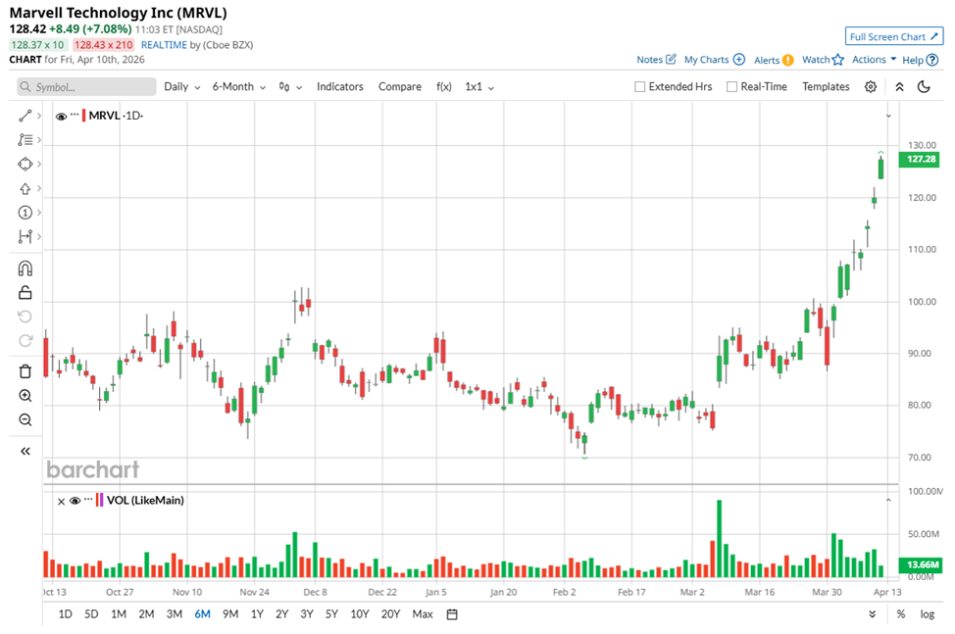The image size is (955, 634).
Task: Open the chart type candlestick dropdown
Action: 290,87
